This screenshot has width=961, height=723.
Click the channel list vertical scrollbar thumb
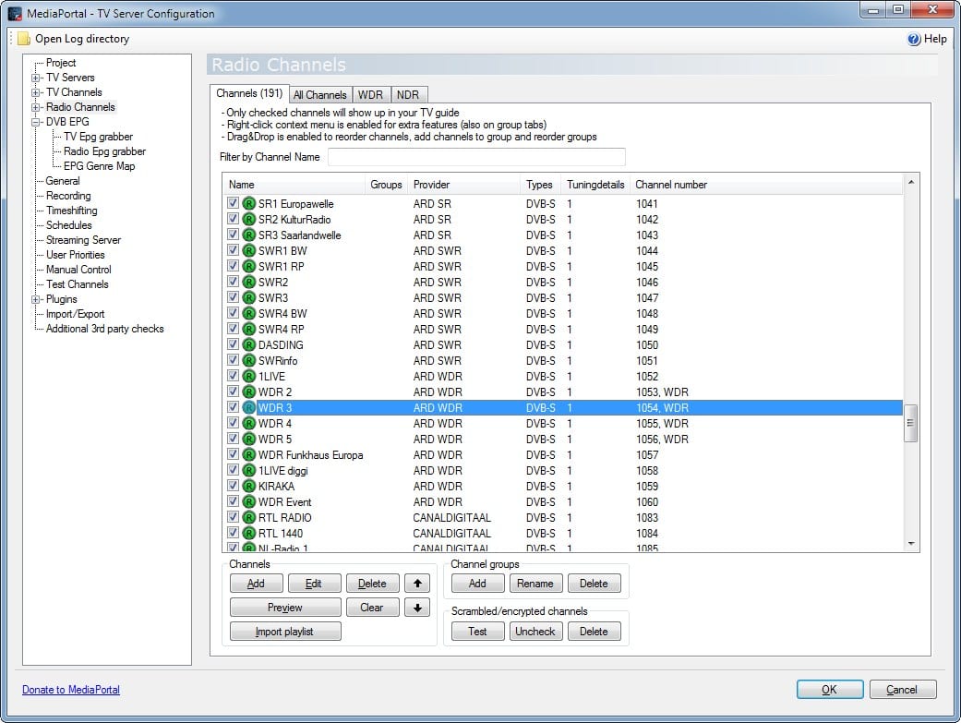pyautogui.click(x=910, y=423)
